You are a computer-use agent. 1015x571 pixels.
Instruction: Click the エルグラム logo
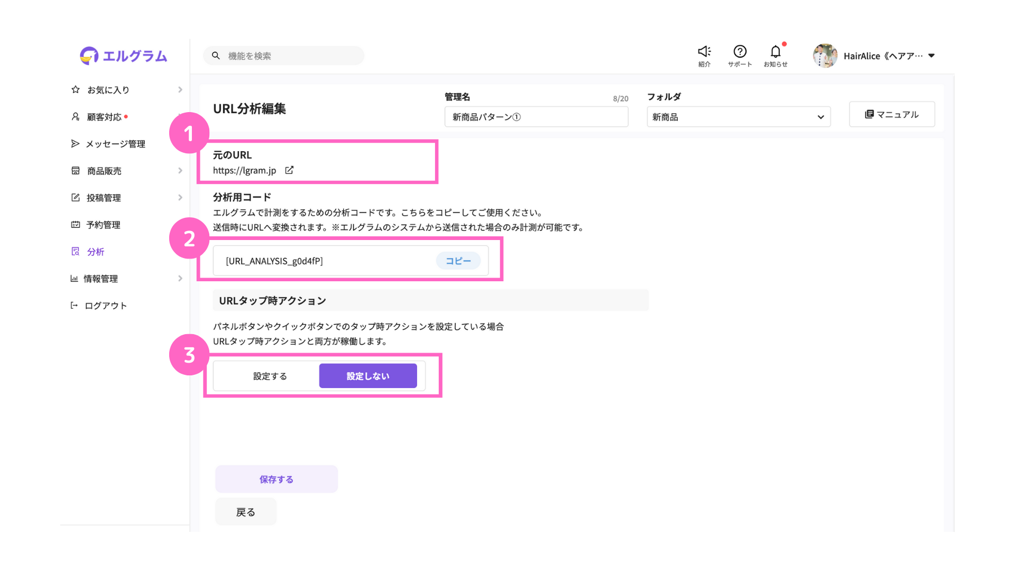tap(124, 56)
